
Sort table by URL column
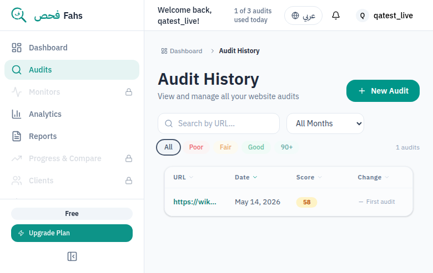pos(183,177)
